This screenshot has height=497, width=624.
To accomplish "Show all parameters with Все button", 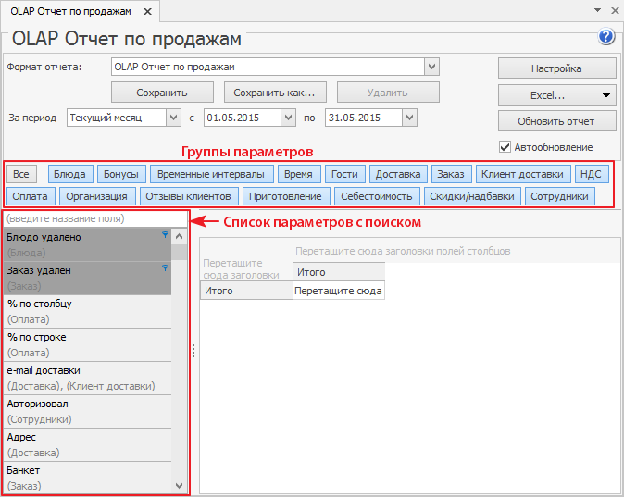I will [x=20, y=173].
